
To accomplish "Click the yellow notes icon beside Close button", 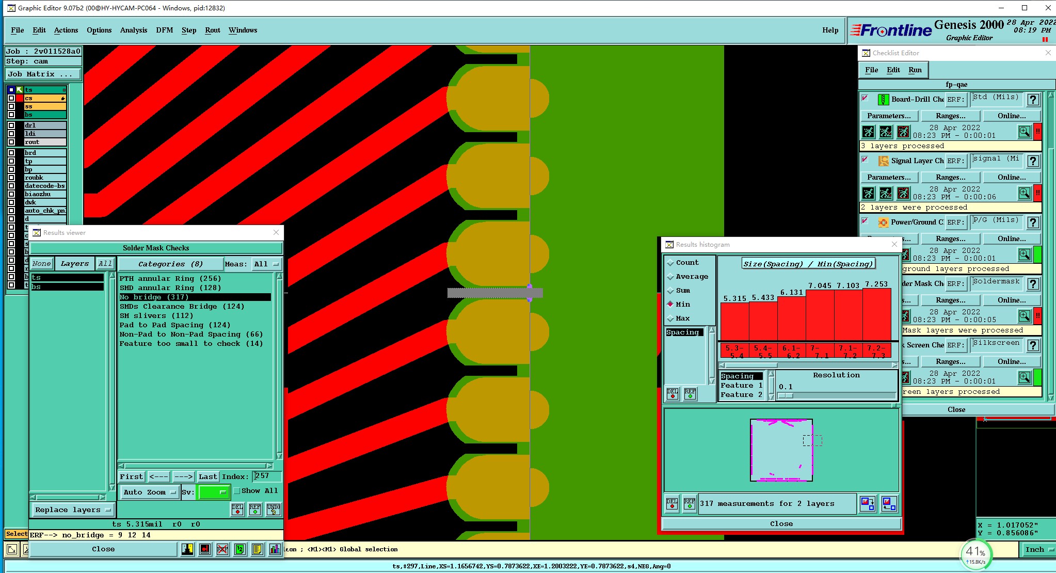I will (x=258, y=549).
